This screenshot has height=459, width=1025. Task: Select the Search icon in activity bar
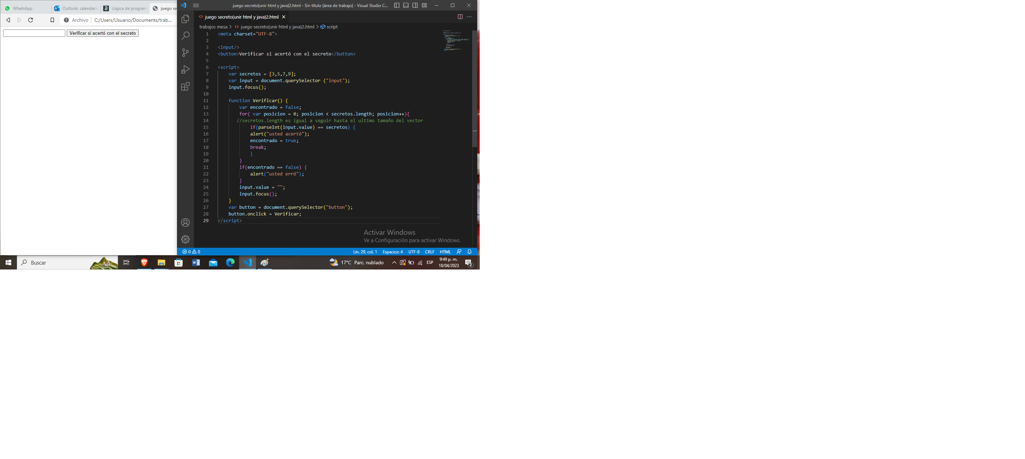185,35
